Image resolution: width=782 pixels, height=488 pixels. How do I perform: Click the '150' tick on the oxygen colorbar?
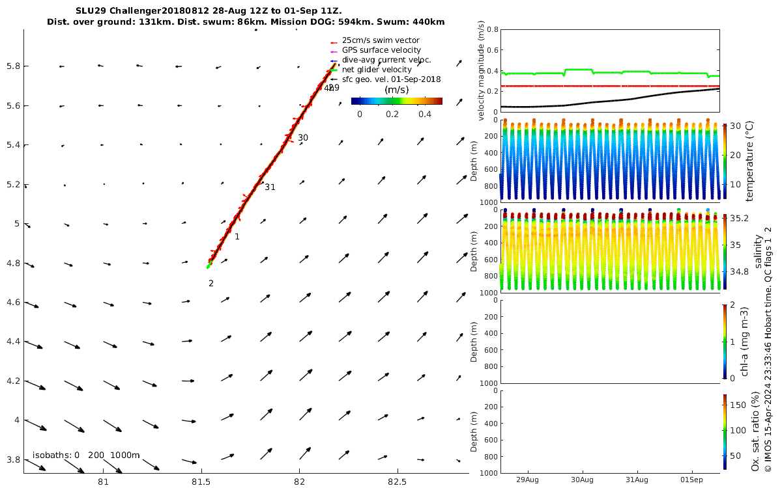pos(737,405)
